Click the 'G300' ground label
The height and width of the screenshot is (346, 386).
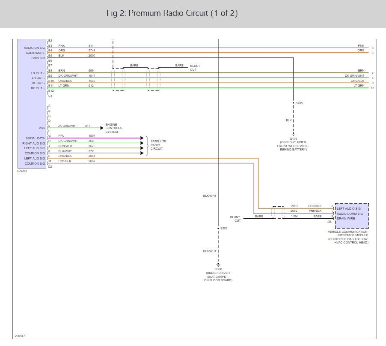218,269
